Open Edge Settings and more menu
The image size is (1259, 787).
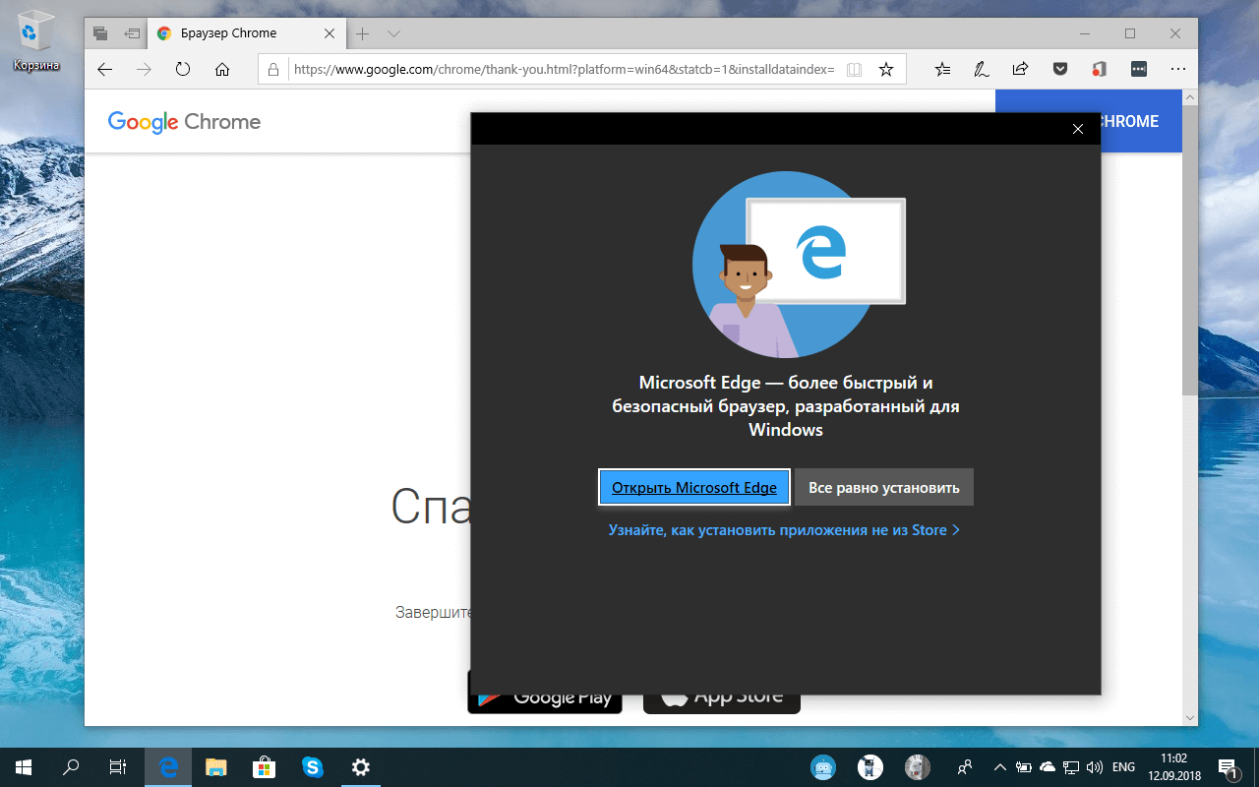1178,69
